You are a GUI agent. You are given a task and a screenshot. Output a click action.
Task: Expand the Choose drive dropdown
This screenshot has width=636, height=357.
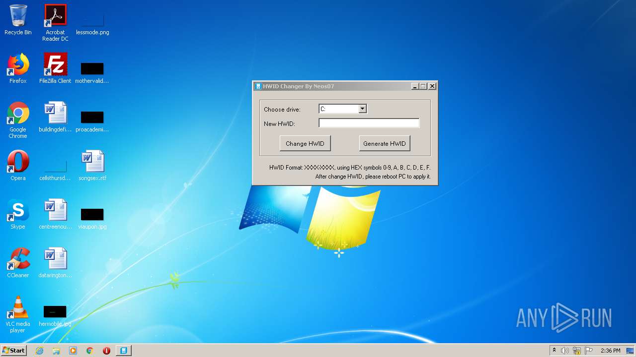click(x=362, y=109)
